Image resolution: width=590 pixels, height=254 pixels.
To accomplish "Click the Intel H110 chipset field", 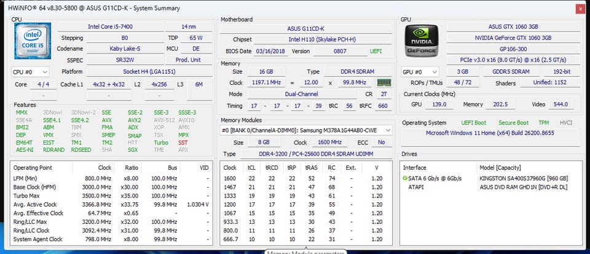I will click(322, 39).
